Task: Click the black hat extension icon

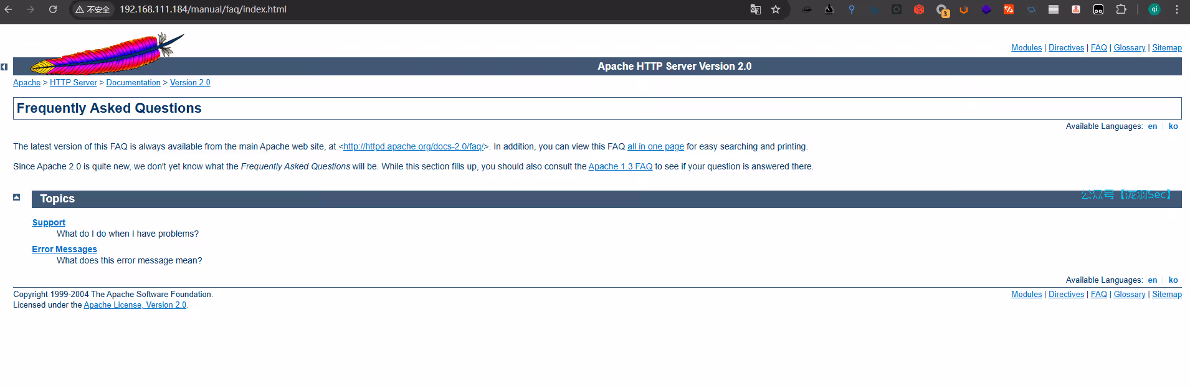Action: (807, 9)
